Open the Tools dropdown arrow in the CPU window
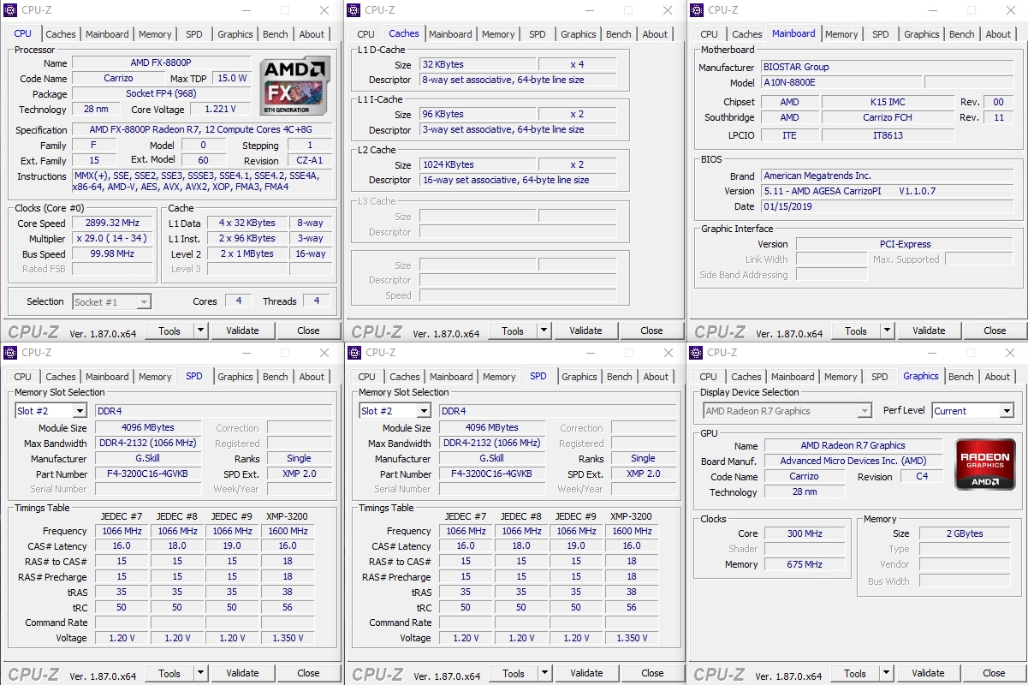 200,331
